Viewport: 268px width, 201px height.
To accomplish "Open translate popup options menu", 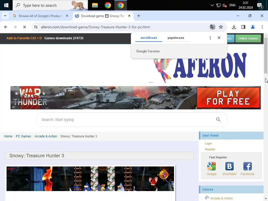I will click(x=210, y=38).
